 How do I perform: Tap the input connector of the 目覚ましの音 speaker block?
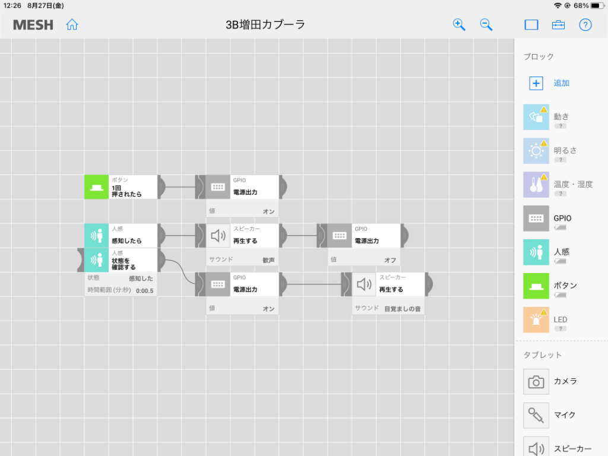[346, 284]
